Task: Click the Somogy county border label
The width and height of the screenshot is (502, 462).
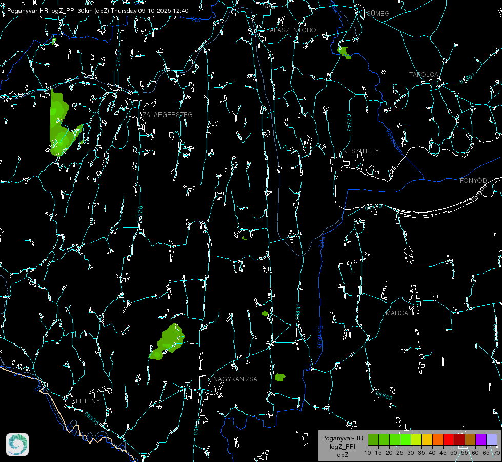Action: coord(320,337)
